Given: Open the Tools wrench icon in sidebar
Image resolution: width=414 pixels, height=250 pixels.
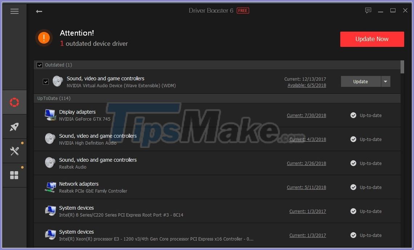Looking at the screenshot, I should (14, 151).
